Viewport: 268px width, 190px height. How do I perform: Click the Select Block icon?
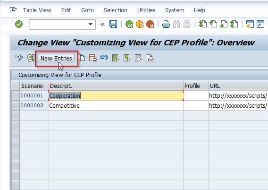coord(127,58)
